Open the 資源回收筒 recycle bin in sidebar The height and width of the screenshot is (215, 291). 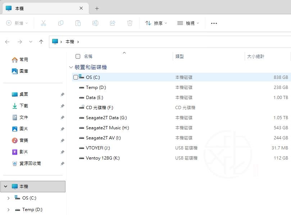pos(30,164)
